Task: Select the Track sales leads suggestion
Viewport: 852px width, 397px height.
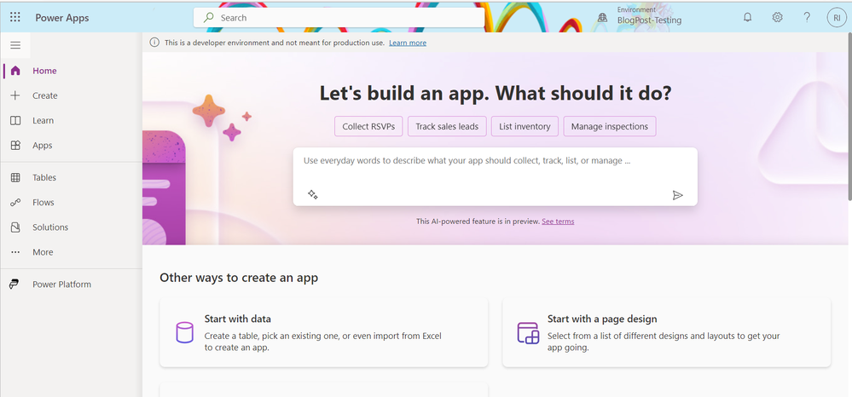Action: [x=447, y=127]
